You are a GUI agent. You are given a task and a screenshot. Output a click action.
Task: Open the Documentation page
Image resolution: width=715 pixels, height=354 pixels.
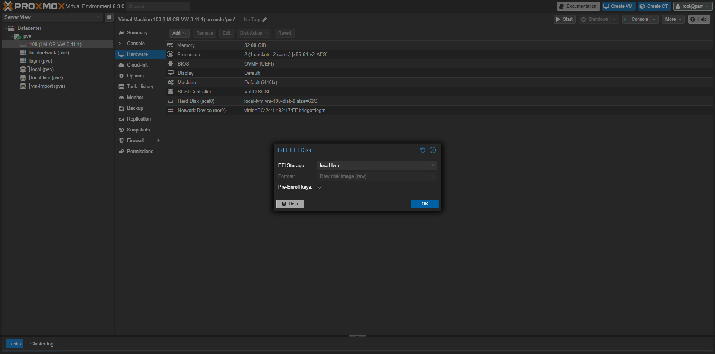(x=578, y=6)
